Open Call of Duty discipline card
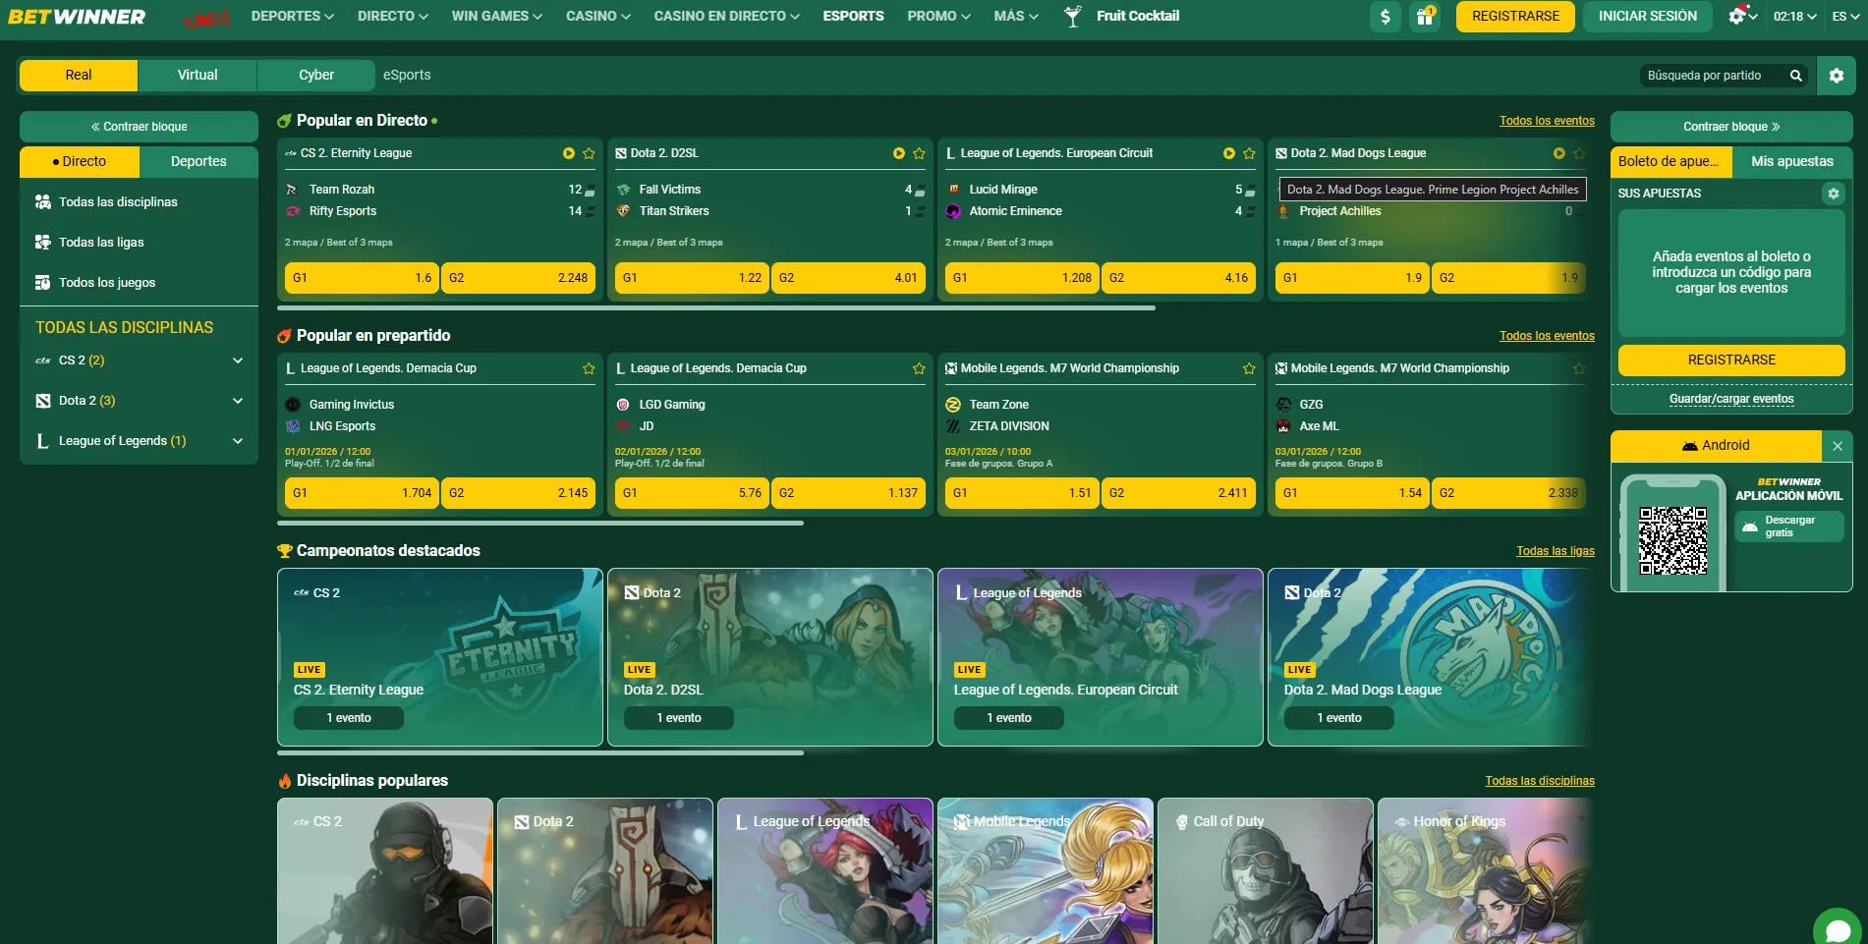The image size is (1868, 944). click(1266, 871)
